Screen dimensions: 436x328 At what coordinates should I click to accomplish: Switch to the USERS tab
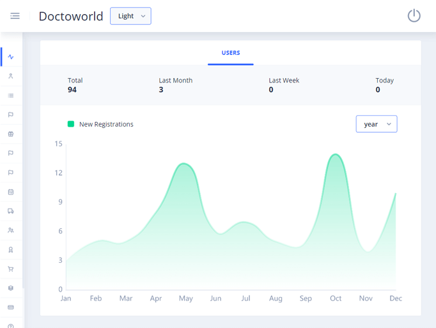tap(231, 53)
